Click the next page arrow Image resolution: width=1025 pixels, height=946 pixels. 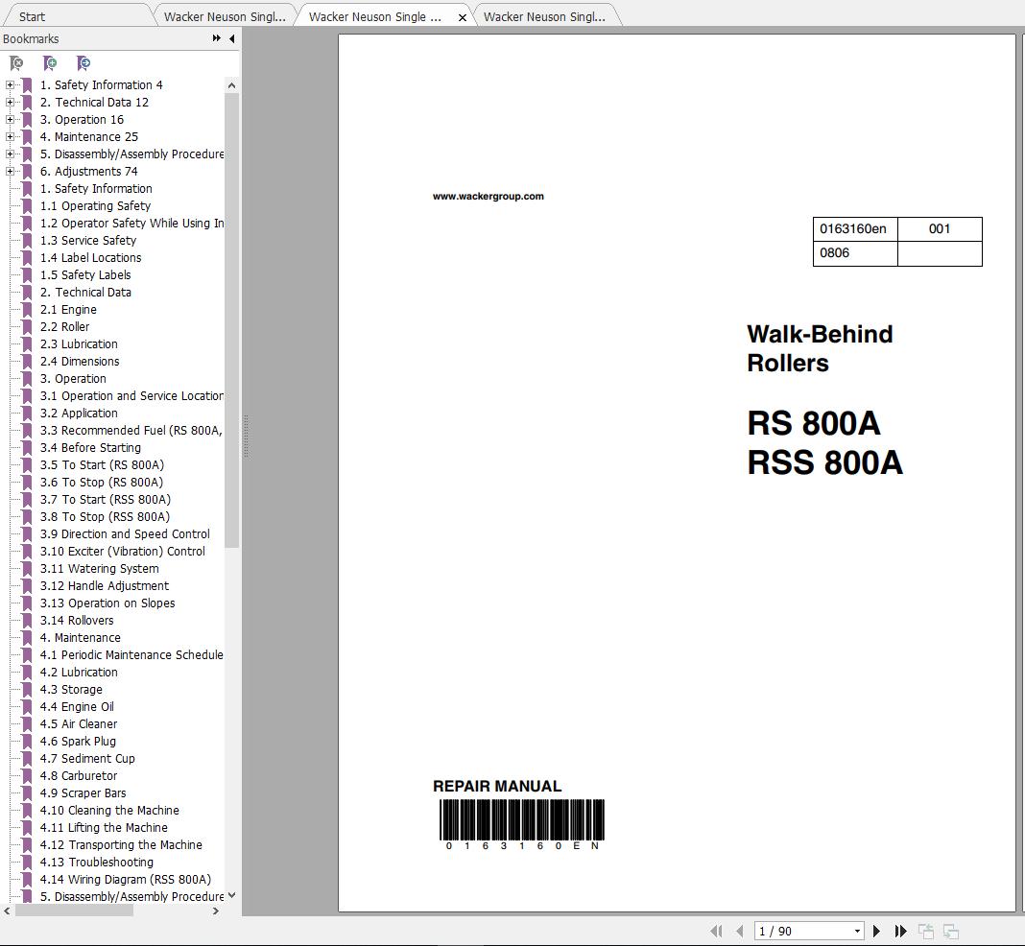pos(876,931)
